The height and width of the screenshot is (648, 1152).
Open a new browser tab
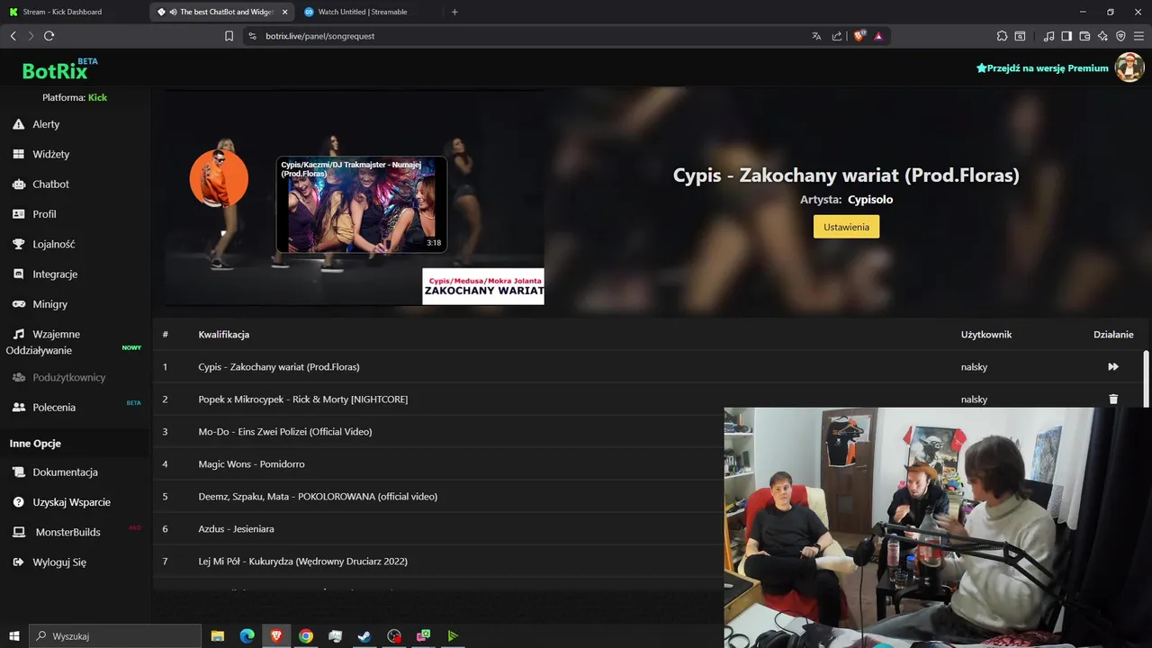pyautogui.click(x=454, y=12)
